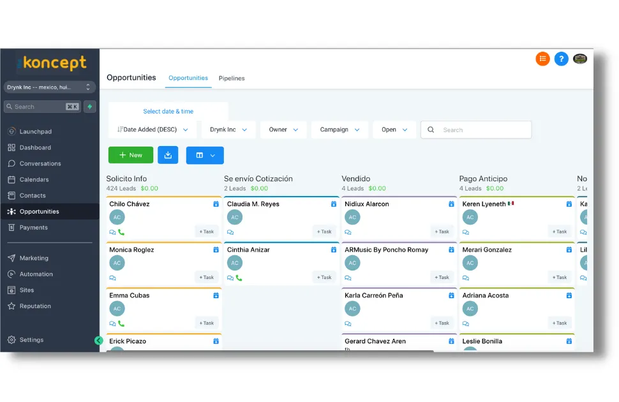This screenshot has width=619, height=402.
Task: Click calendar icon on Erick Picazo card
Action: (x=216, y=341)
